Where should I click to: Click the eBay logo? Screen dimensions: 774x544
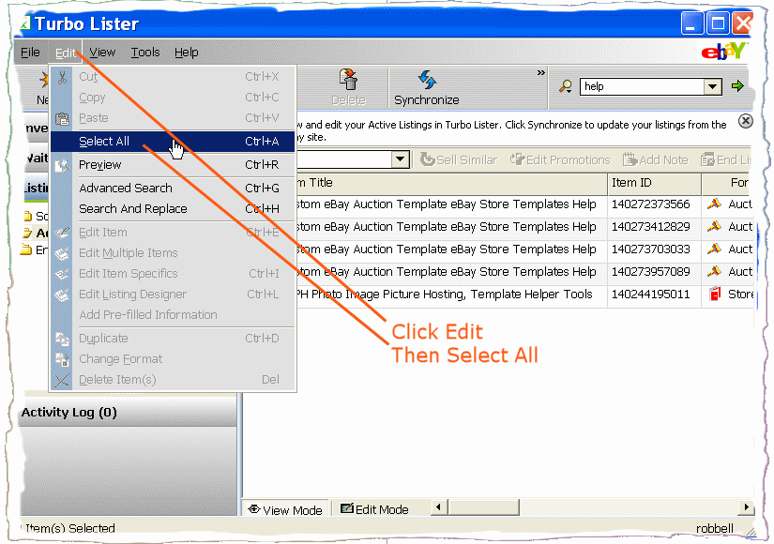point(723,52)
